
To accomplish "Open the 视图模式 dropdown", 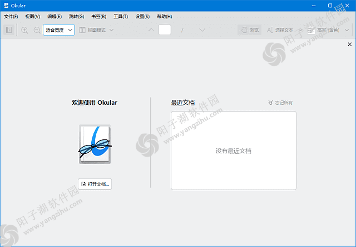I will [x=96, y=30].
